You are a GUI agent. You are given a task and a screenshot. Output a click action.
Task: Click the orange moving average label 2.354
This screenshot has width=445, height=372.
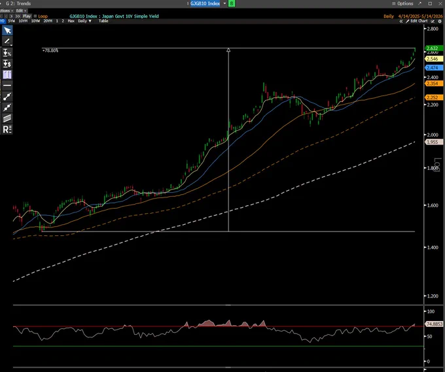pyautogui.click(x=434, y=84)
